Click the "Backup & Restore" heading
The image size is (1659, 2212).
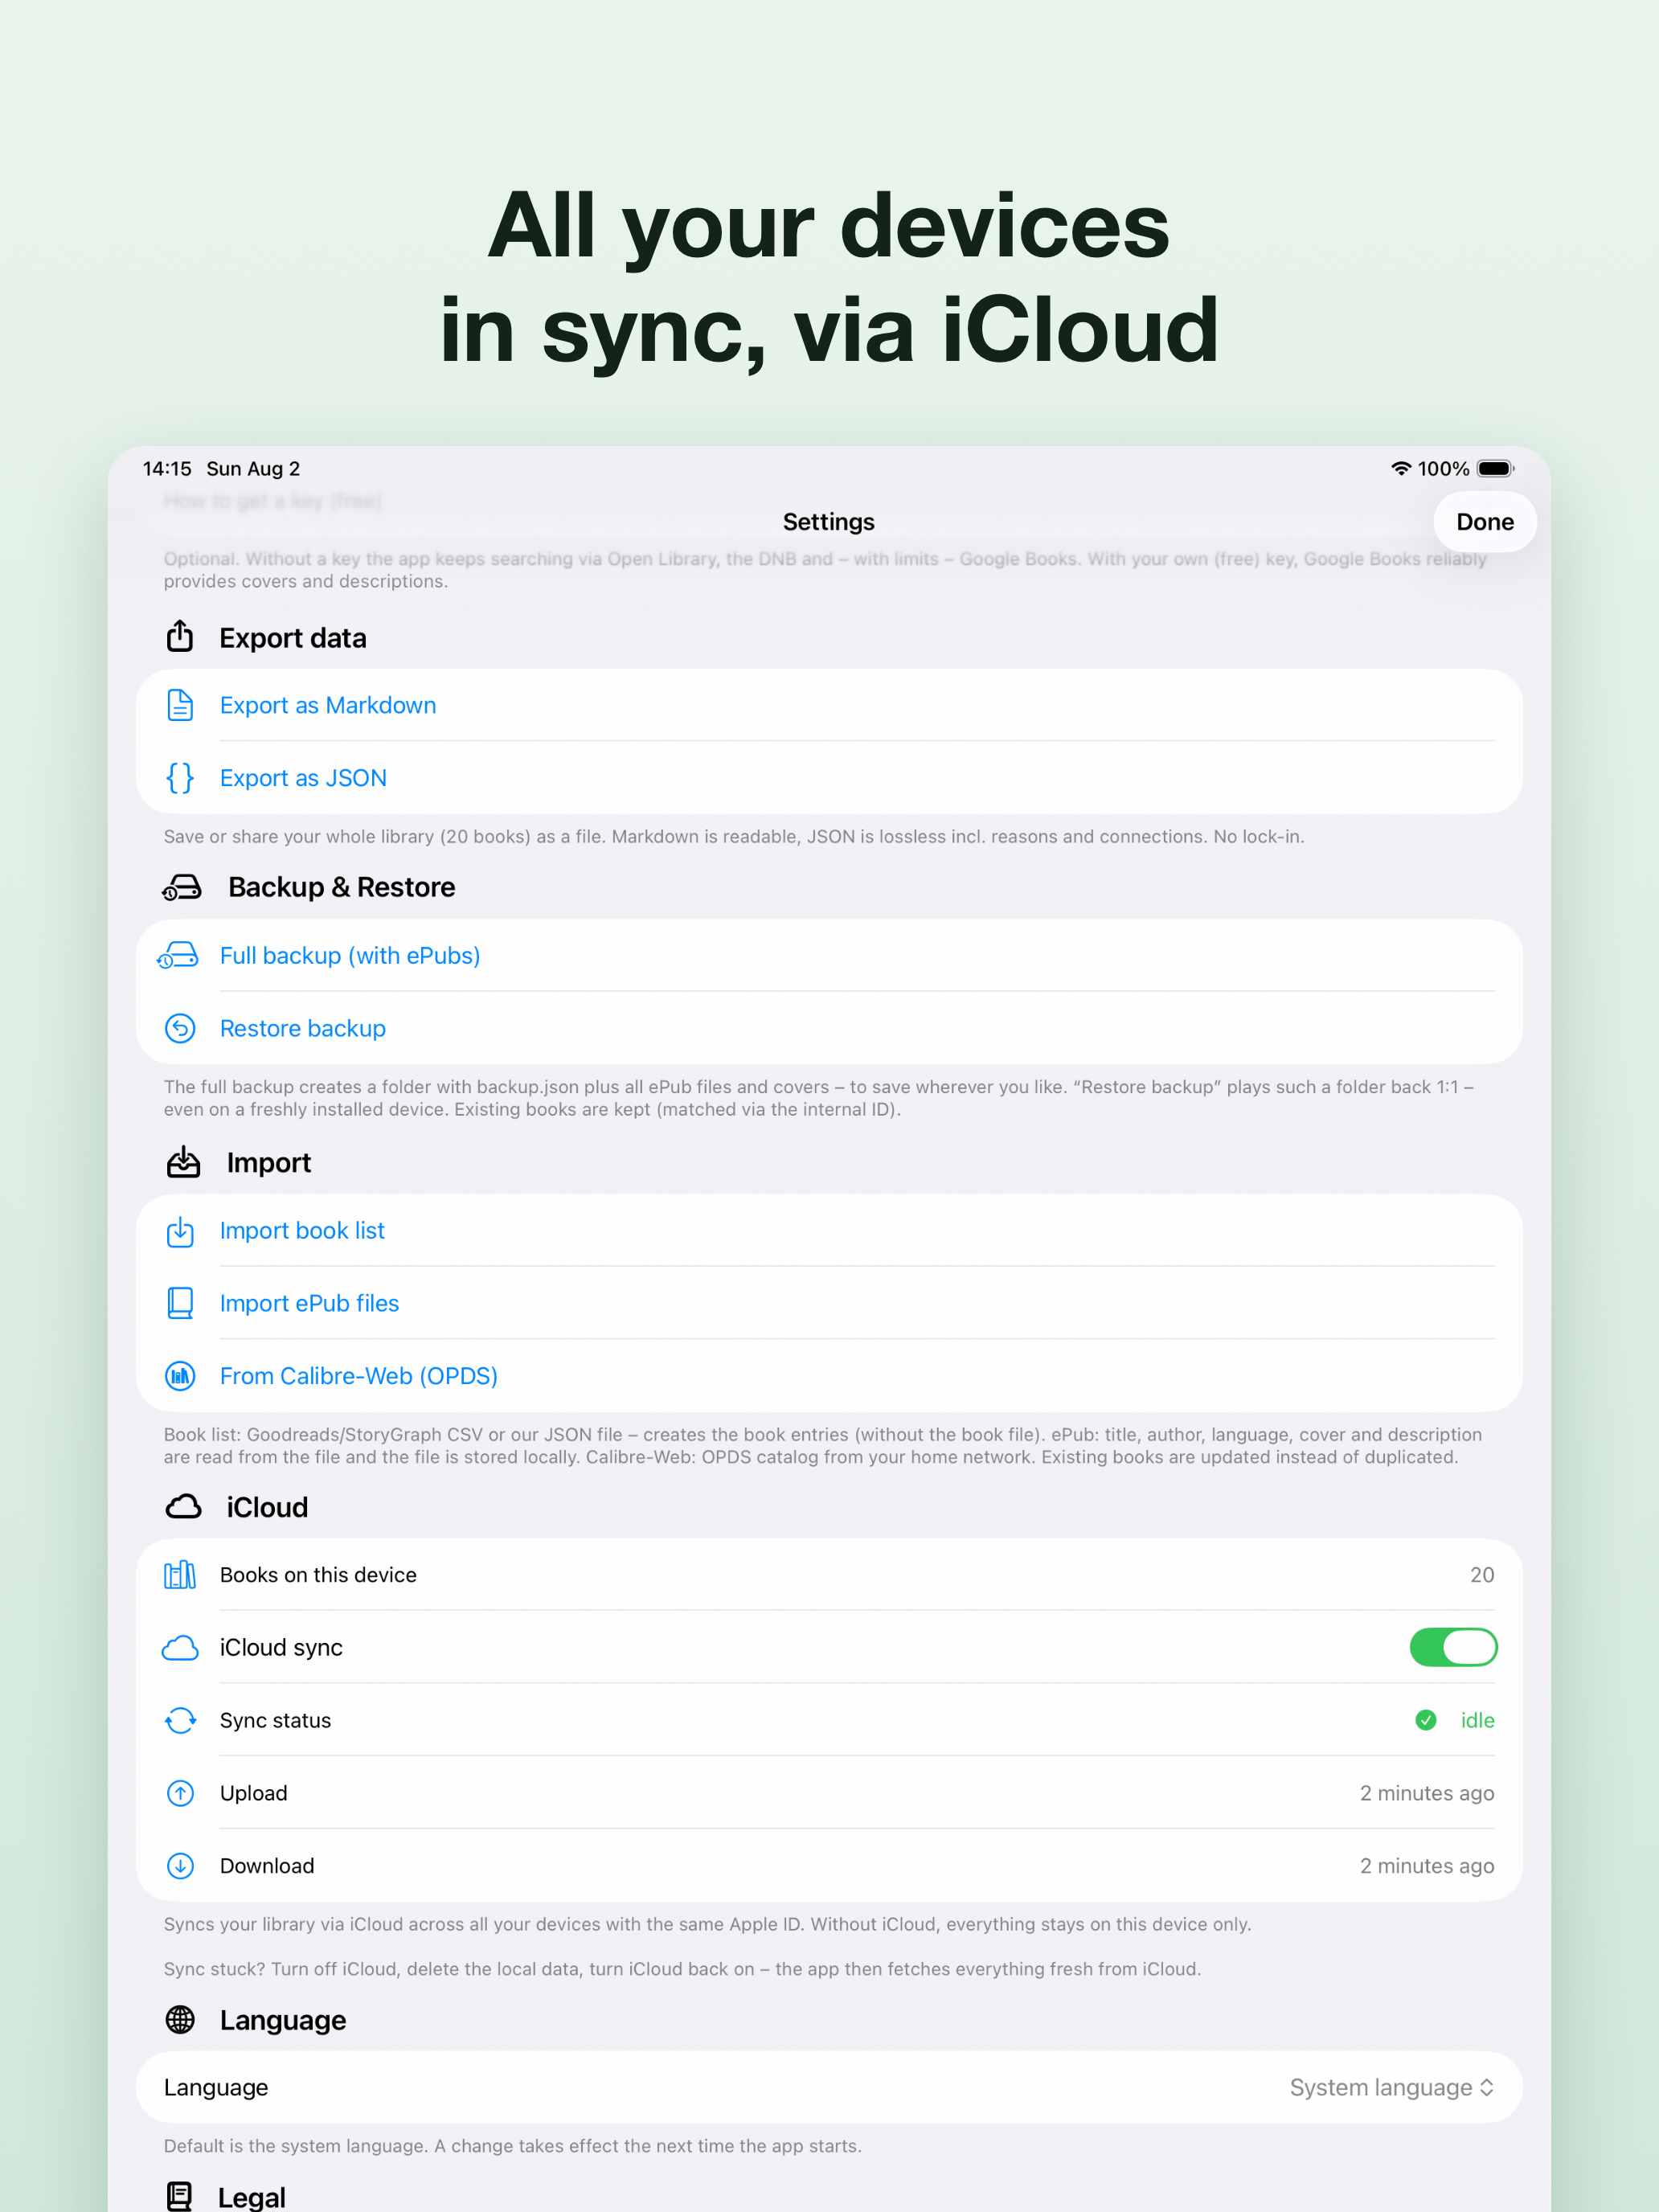point(342,887)
